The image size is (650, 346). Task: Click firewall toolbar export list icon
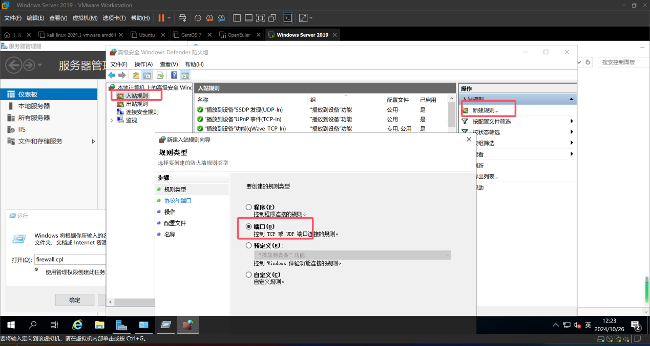click(x=160, y=75)
